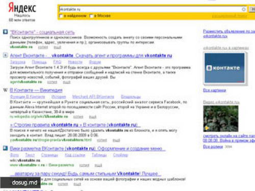The height and width of the screenshot is (191, 255).
Task: Toggle the 'в Москве' checkbox
Action: click(91, 16)
